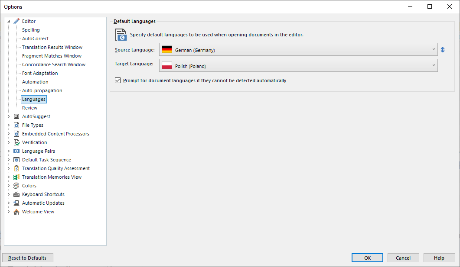Expand the AutoSuggest tree node
The width and height of the screenshot is (460, 267).
(x=9, y=116)
